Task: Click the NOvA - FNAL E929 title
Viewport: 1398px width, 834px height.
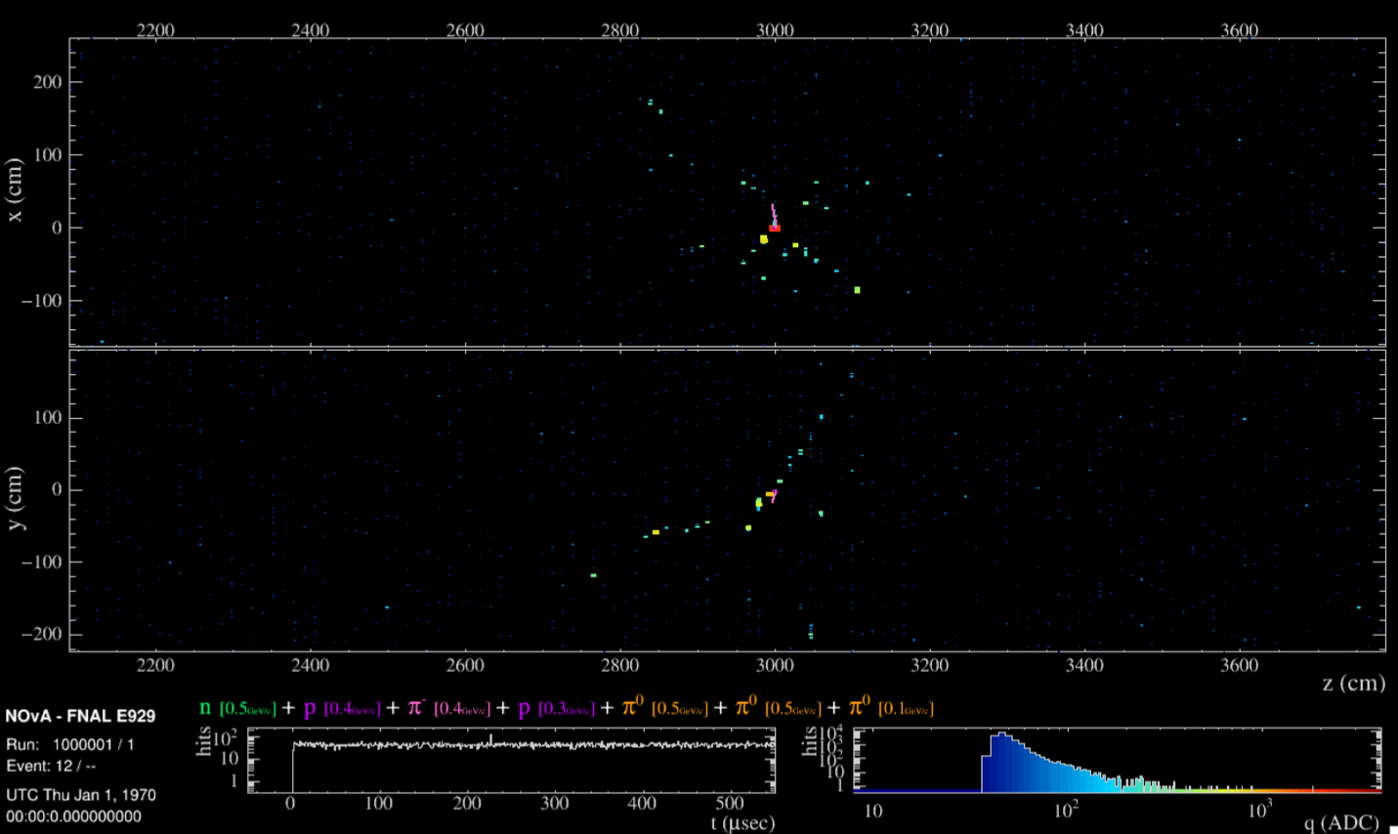Action: pos(80,716)
